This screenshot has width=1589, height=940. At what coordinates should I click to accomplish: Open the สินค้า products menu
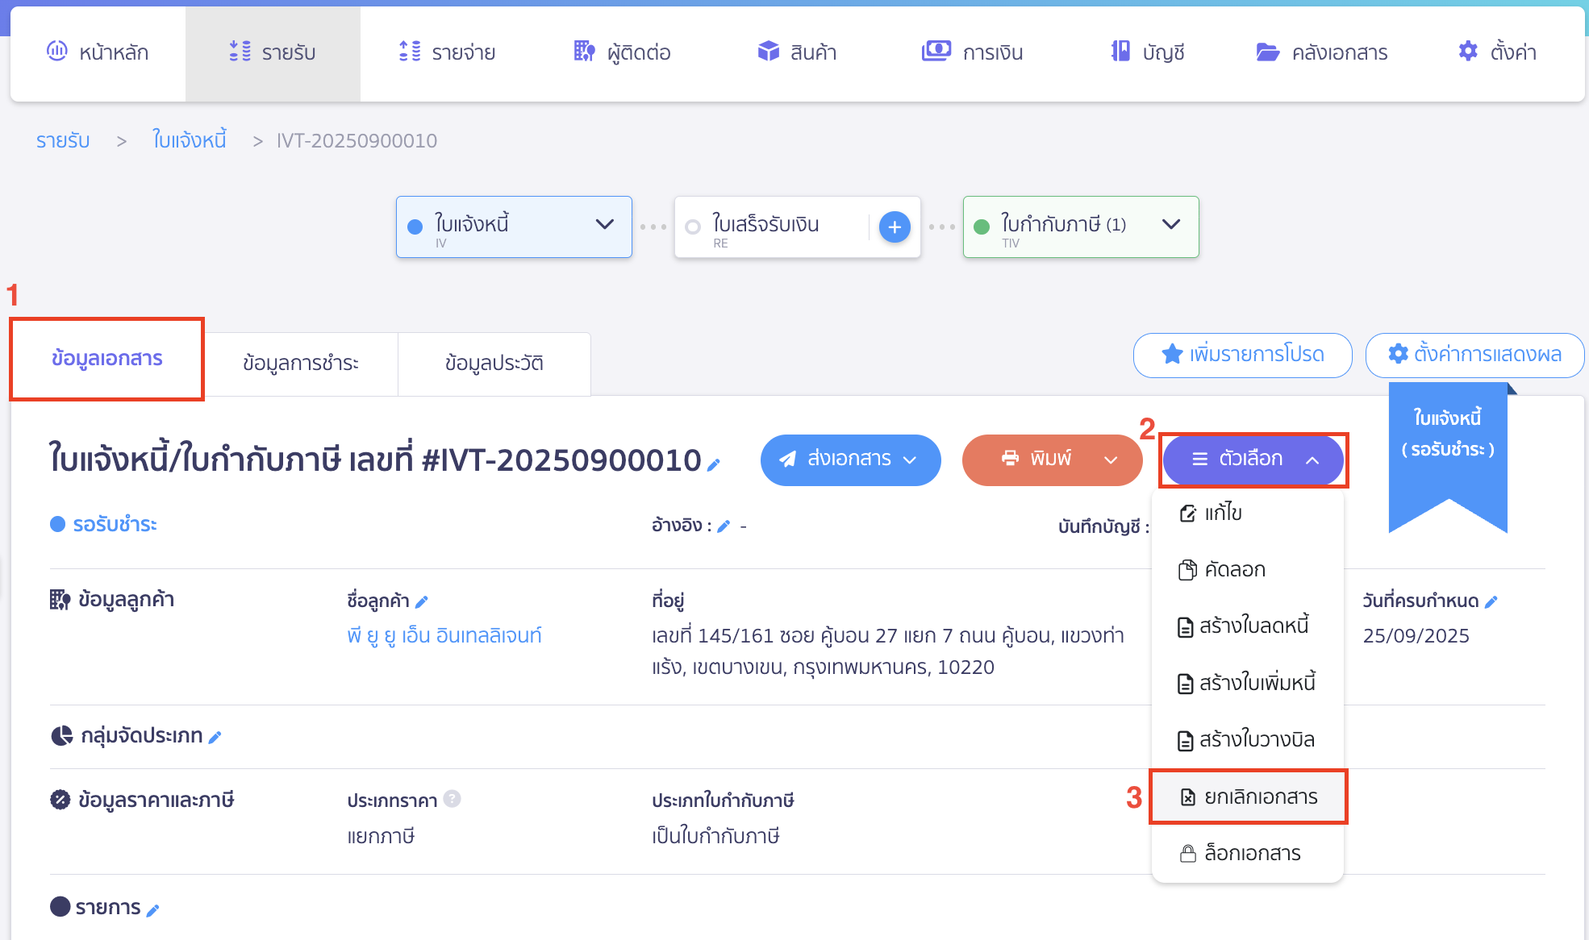click(797, 52)
